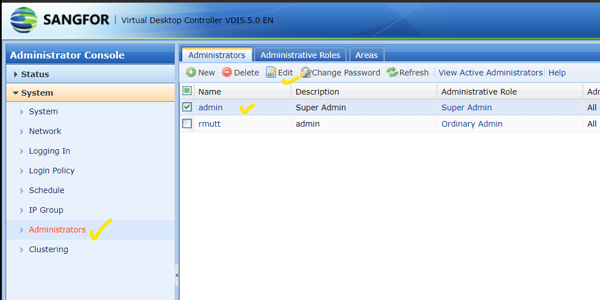The height and width of the screenshot is (300, 600).
Task: Click the Administrator Console title
Action: pos(68,55)
